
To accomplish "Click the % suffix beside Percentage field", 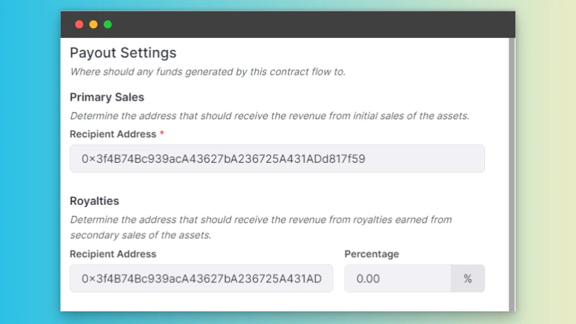I will point(467,278).
